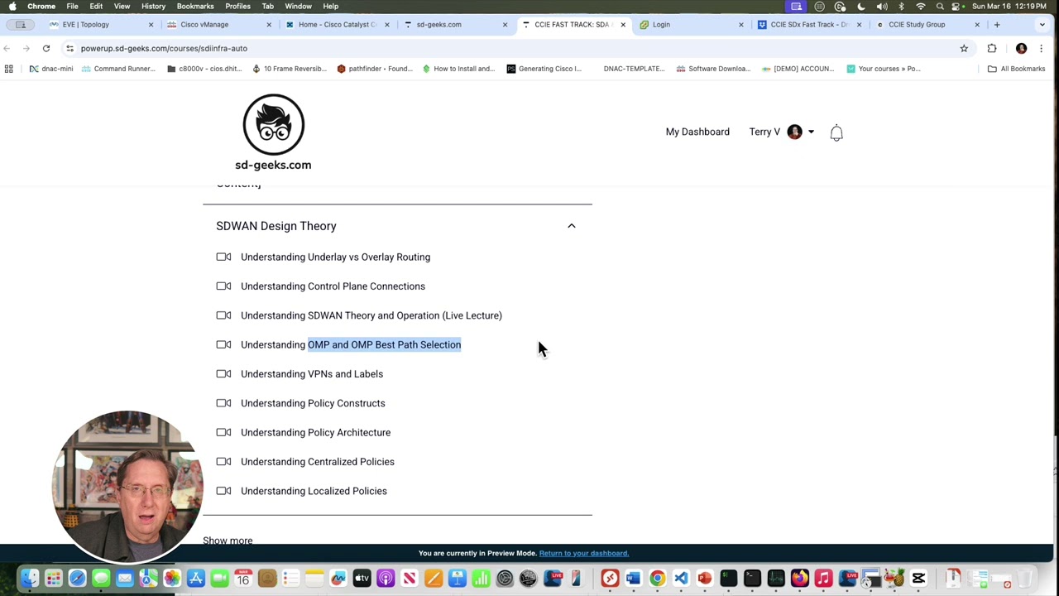The width and height of the screenshot is (1059, 596).
Task: Open Safari from the Dock
Action: [x=77, y=578]
